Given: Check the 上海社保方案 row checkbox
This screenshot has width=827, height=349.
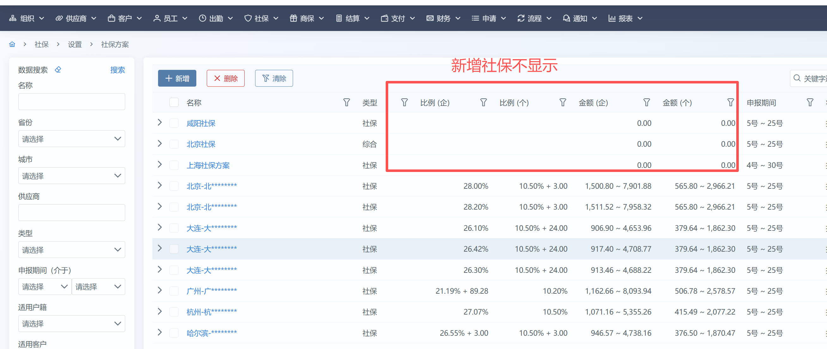Looking at the screenshot, I should coord(174,165).
